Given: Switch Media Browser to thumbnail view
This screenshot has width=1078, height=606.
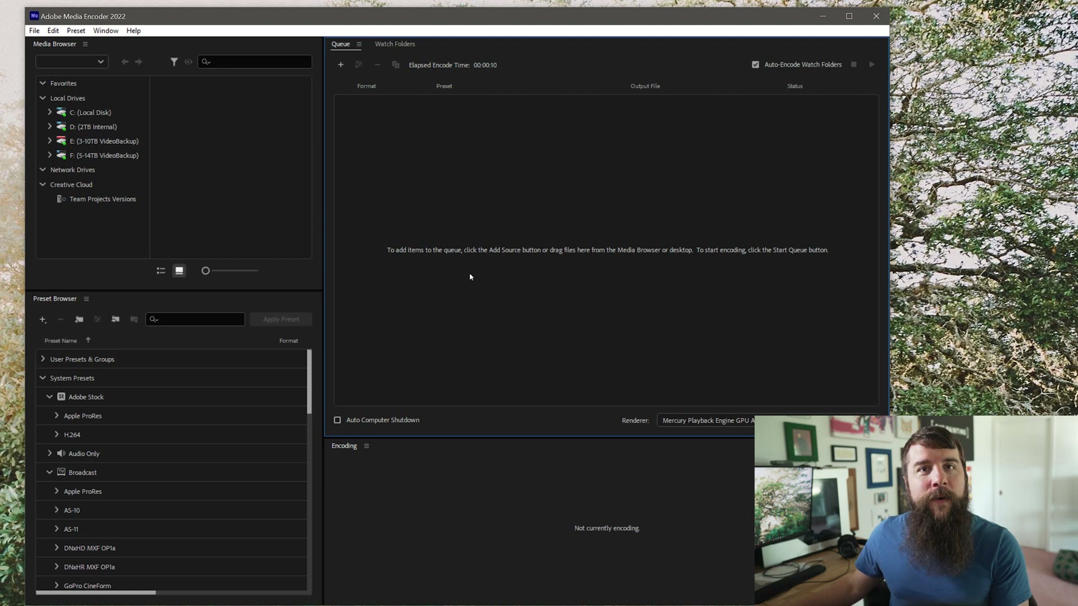Looking at the screenshot, I should pos(179,270).
